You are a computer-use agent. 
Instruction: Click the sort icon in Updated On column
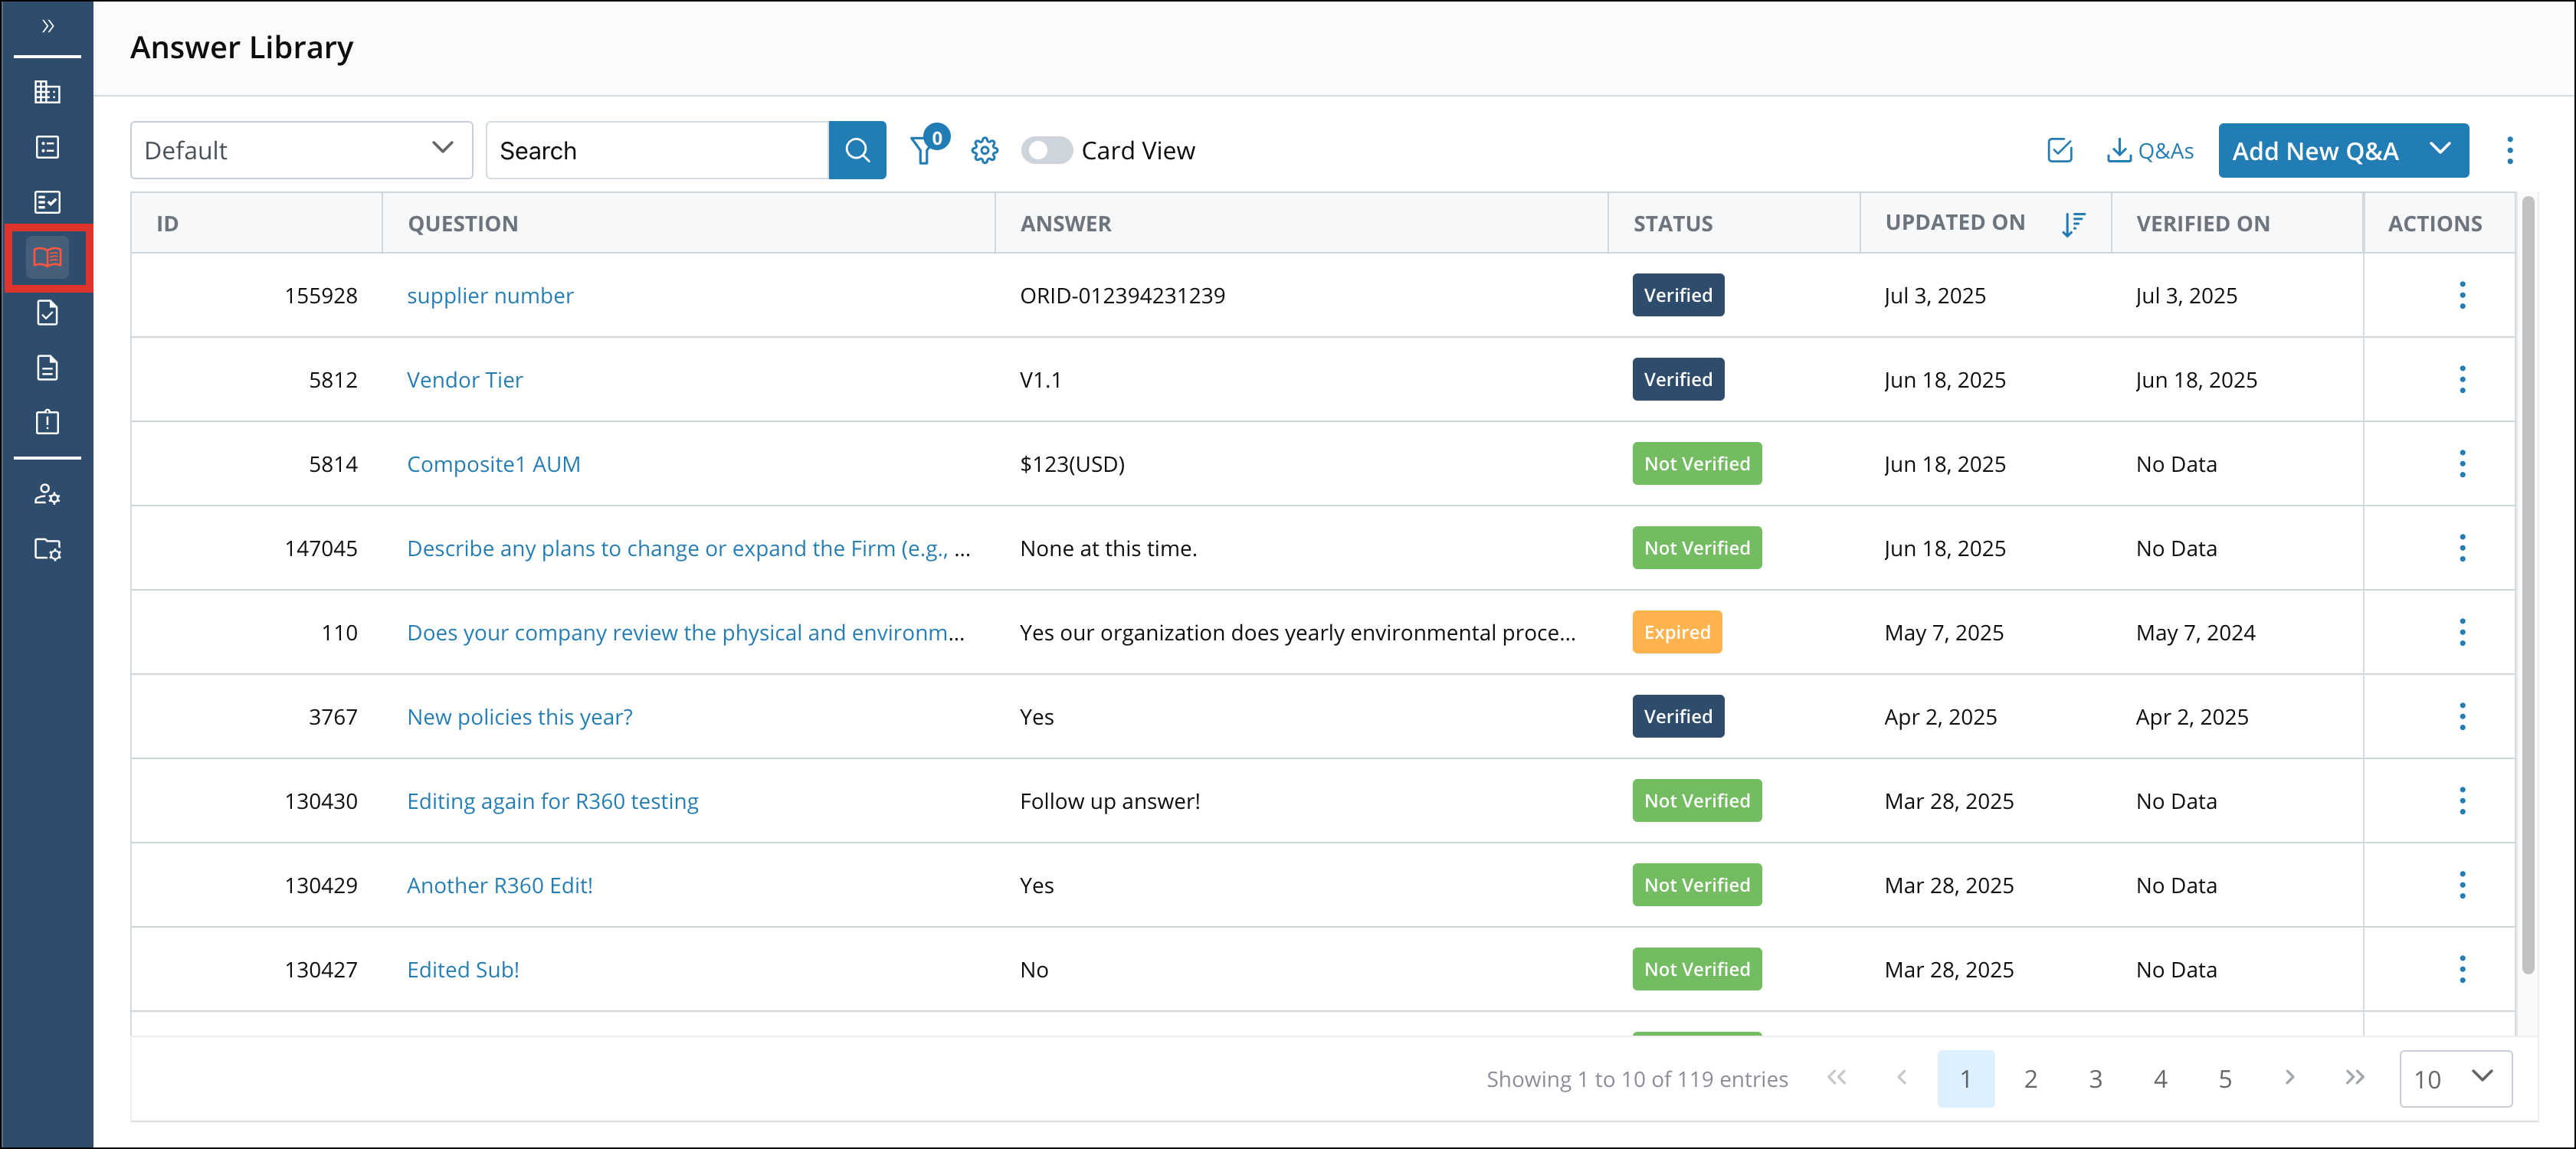point(2073,224)
